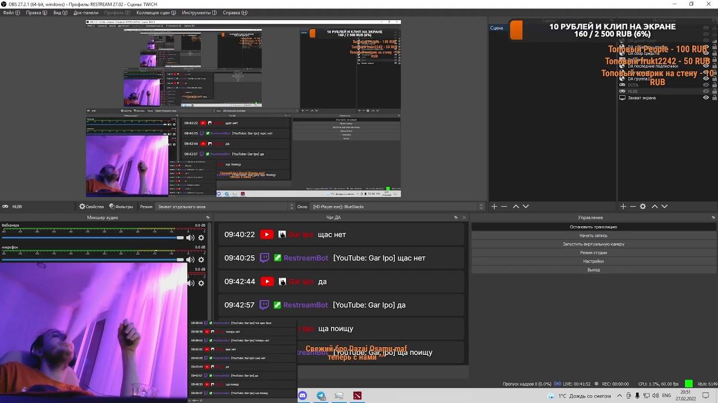
Task: Open Вебкамера audio settings gear
Action: click(201, 238)
